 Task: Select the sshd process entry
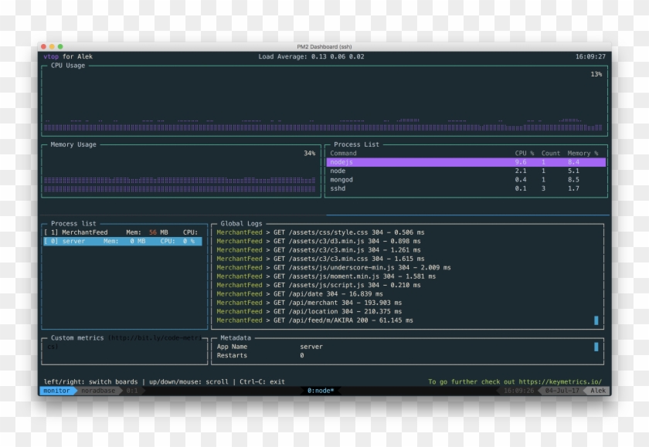point(464,188)
